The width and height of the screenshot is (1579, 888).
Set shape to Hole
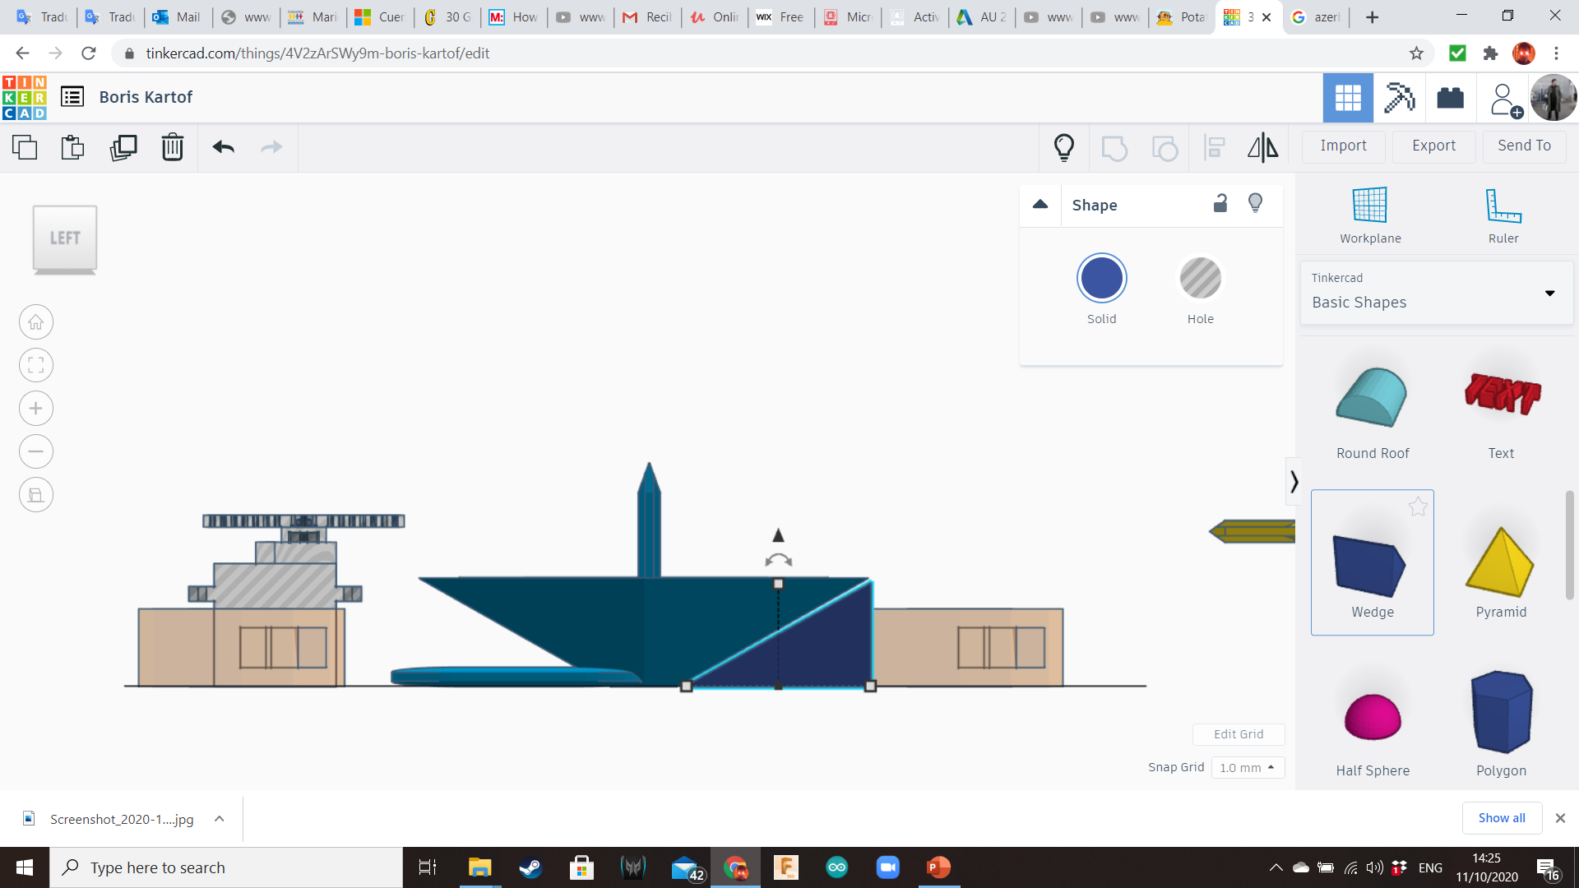[x=1200, y=279]
